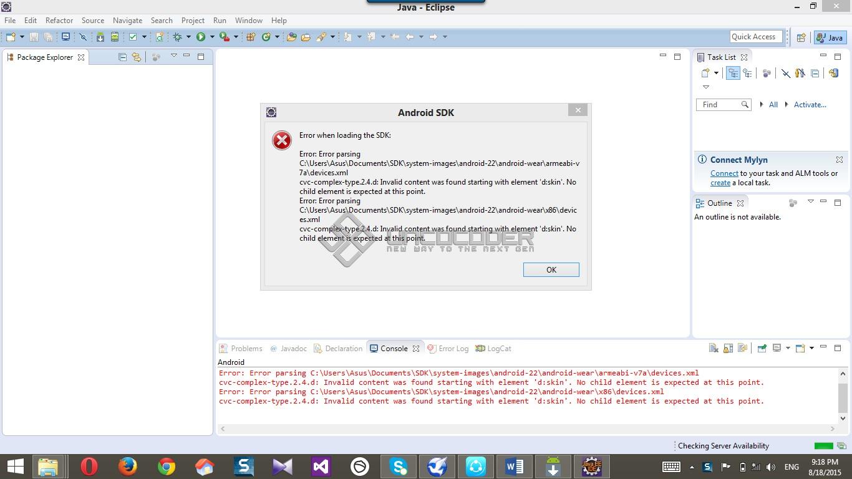Open Google Chrome from the taskbar
This screenshot has width=852, height=479.
167,466
